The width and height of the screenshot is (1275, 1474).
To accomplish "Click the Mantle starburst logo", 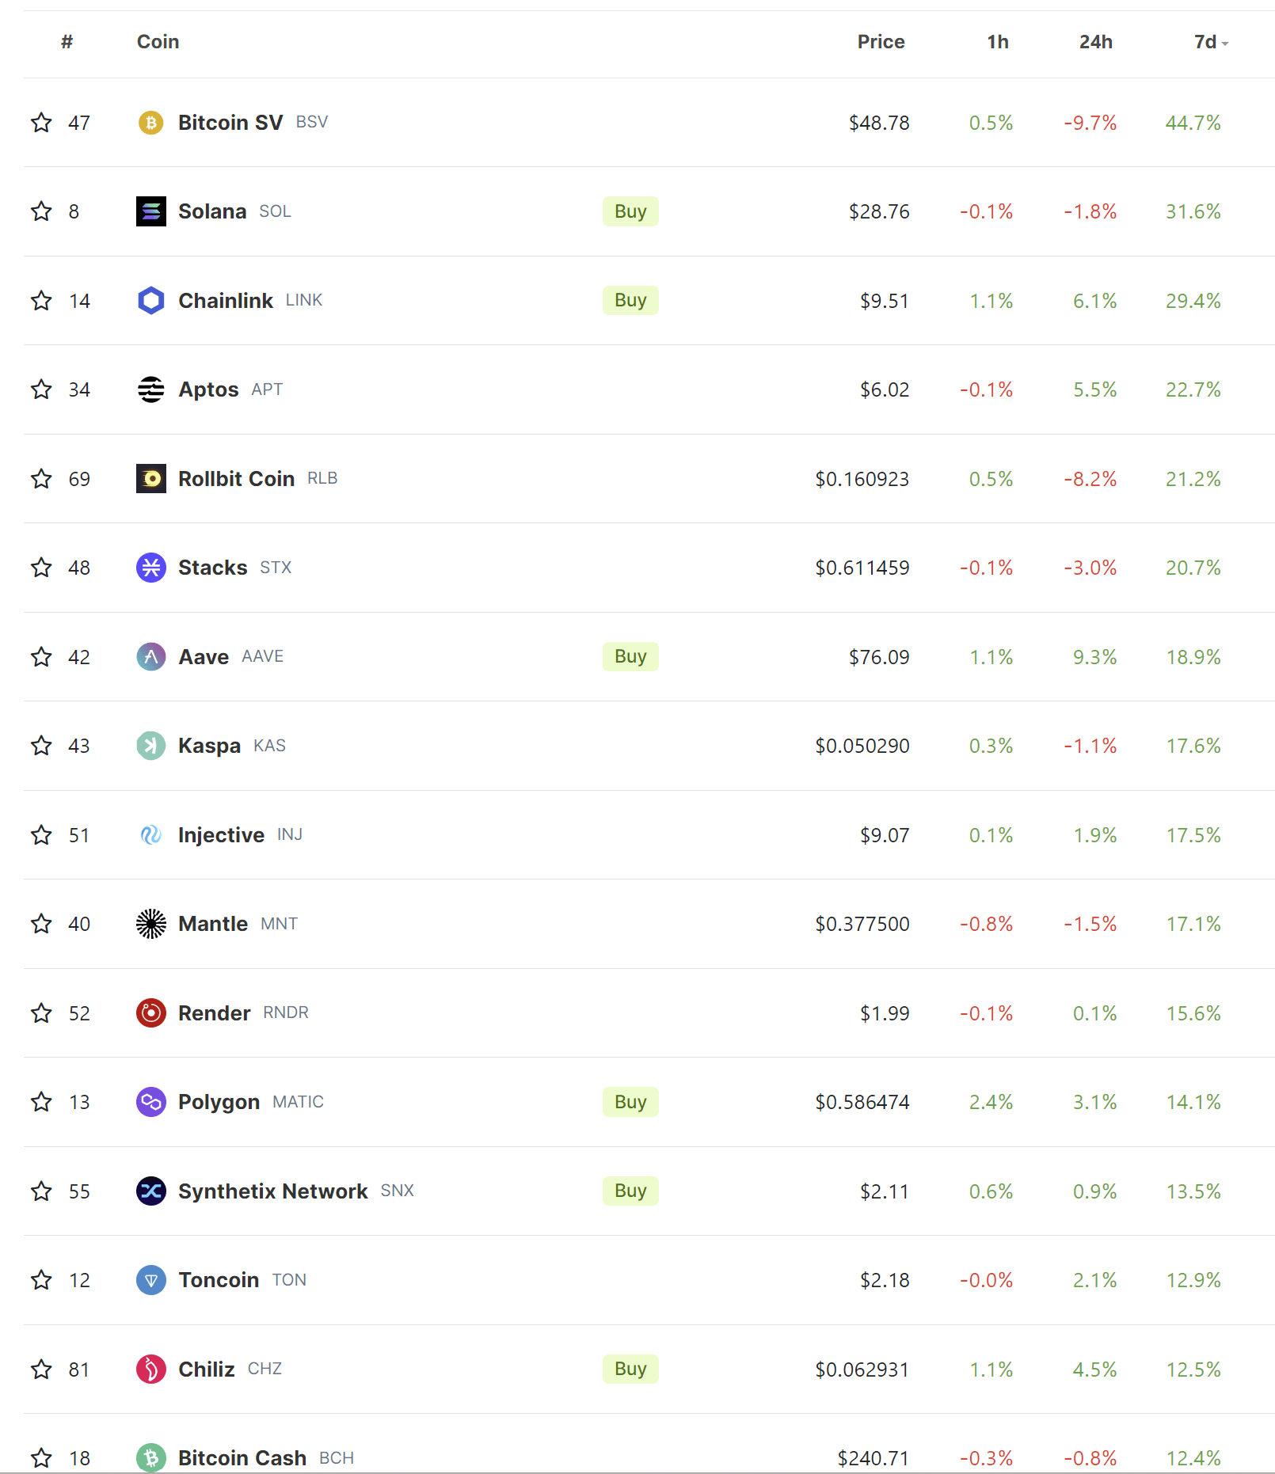I will [x=150, y=923].
